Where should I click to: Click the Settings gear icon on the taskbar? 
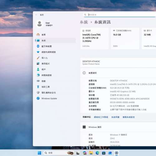[x=116, y=153]
